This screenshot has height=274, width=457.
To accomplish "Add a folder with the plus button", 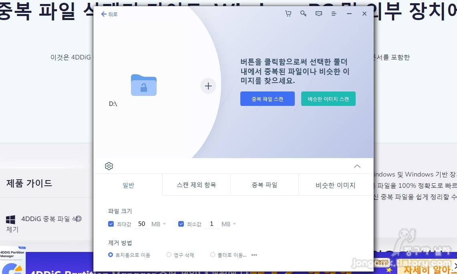I will [208, 86].
